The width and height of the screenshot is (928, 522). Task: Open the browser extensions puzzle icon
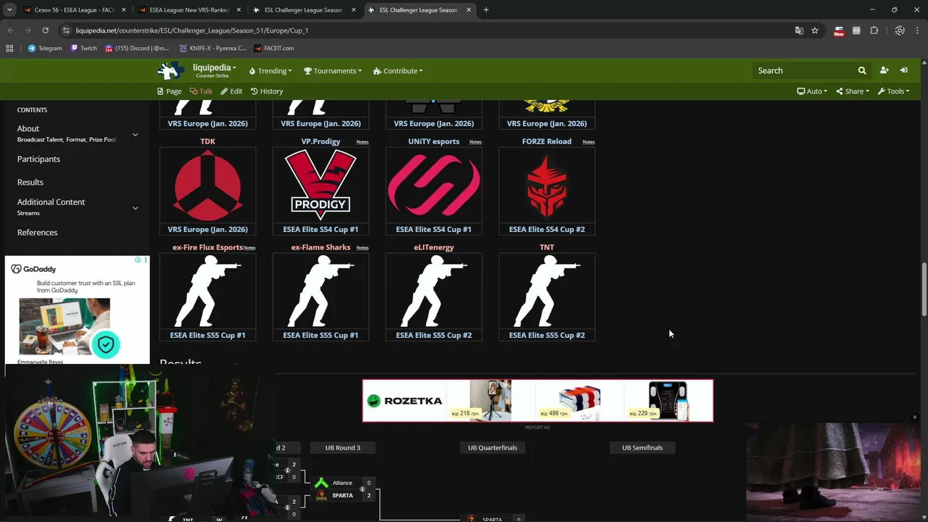coord(874,30)
